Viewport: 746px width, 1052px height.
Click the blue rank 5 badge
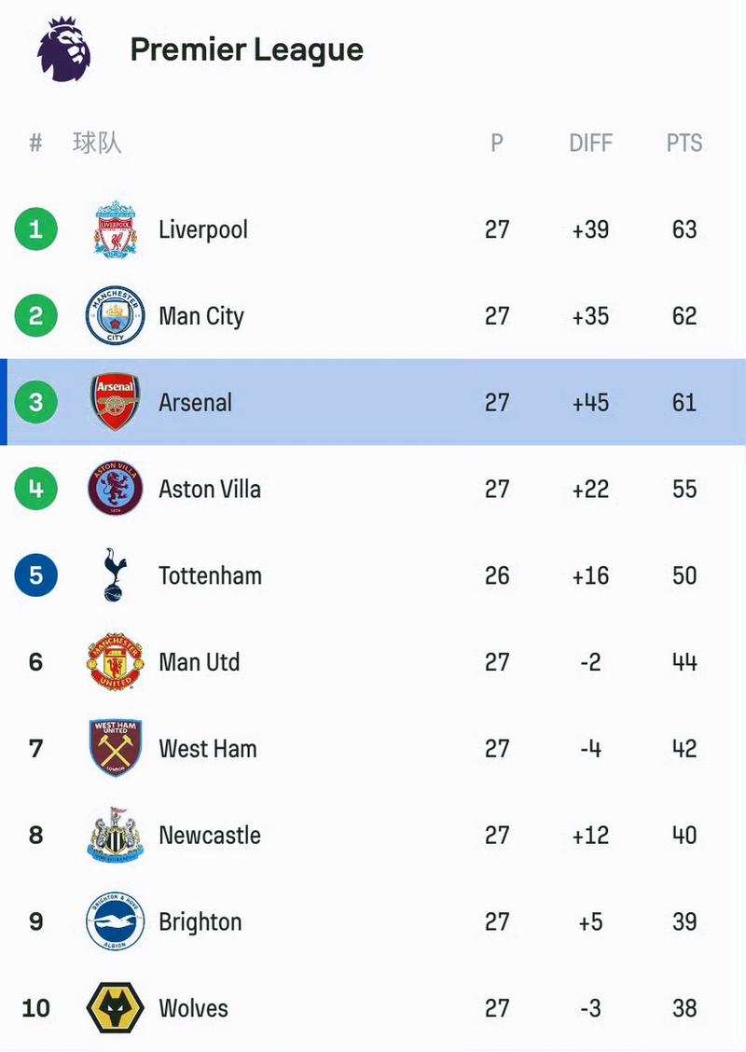35,575
